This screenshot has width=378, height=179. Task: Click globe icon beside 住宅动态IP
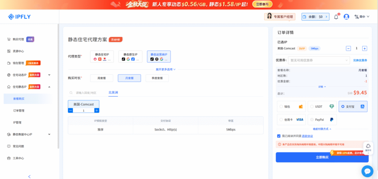tap(9, 75)
